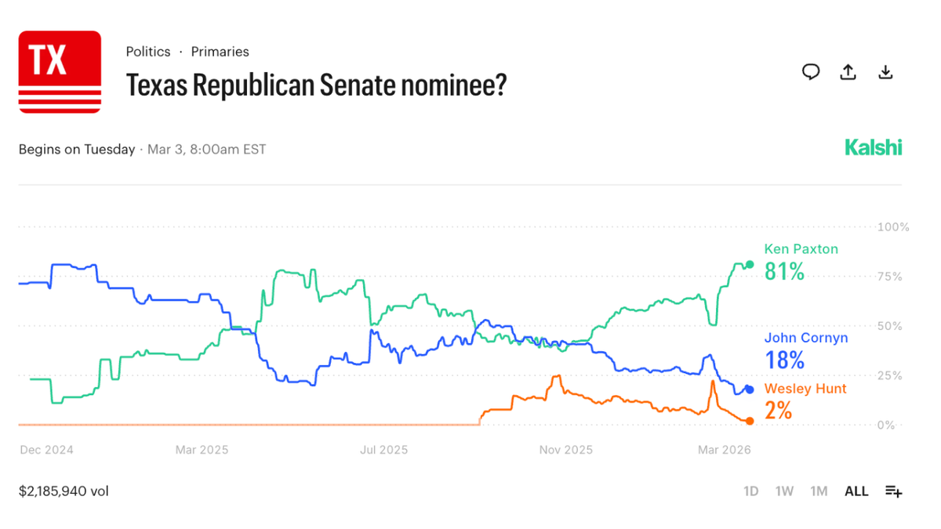Click the Ken Paxton label
Viewport: 941px width, 529px height.
point(801,248)
